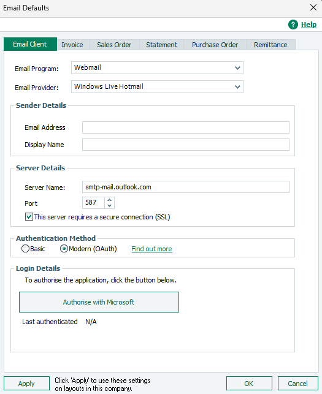Open the Invoice tab

point(72,45)
